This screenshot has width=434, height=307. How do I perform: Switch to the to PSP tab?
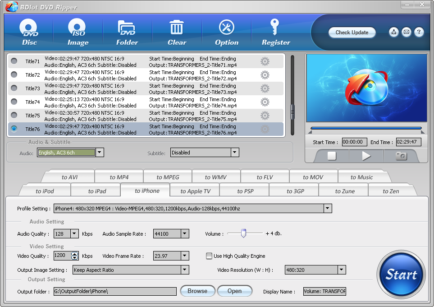coord(245,191)
